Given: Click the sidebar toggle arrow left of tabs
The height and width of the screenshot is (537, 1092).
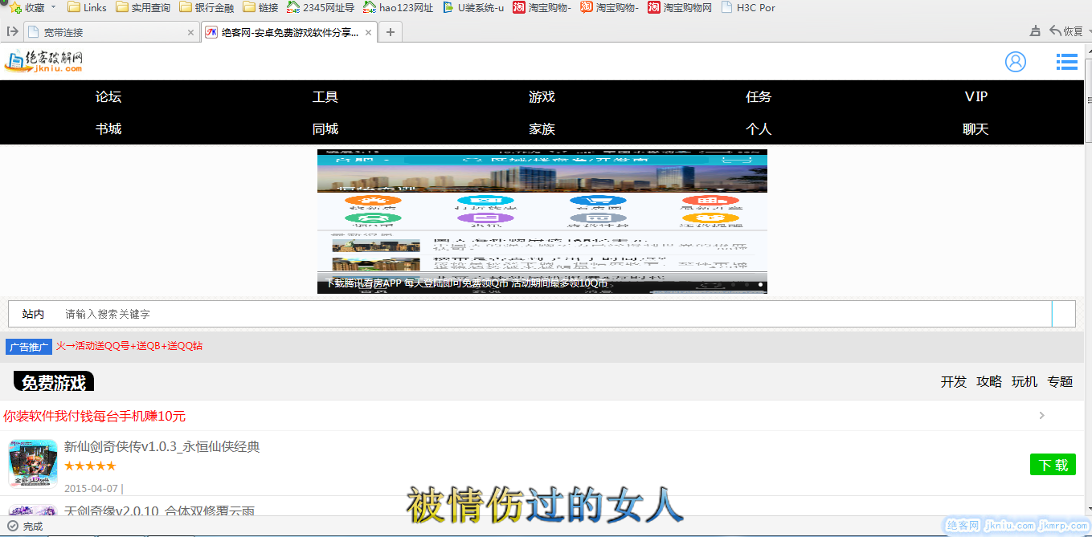Looking at the screenshot, I should click(12, 32).
